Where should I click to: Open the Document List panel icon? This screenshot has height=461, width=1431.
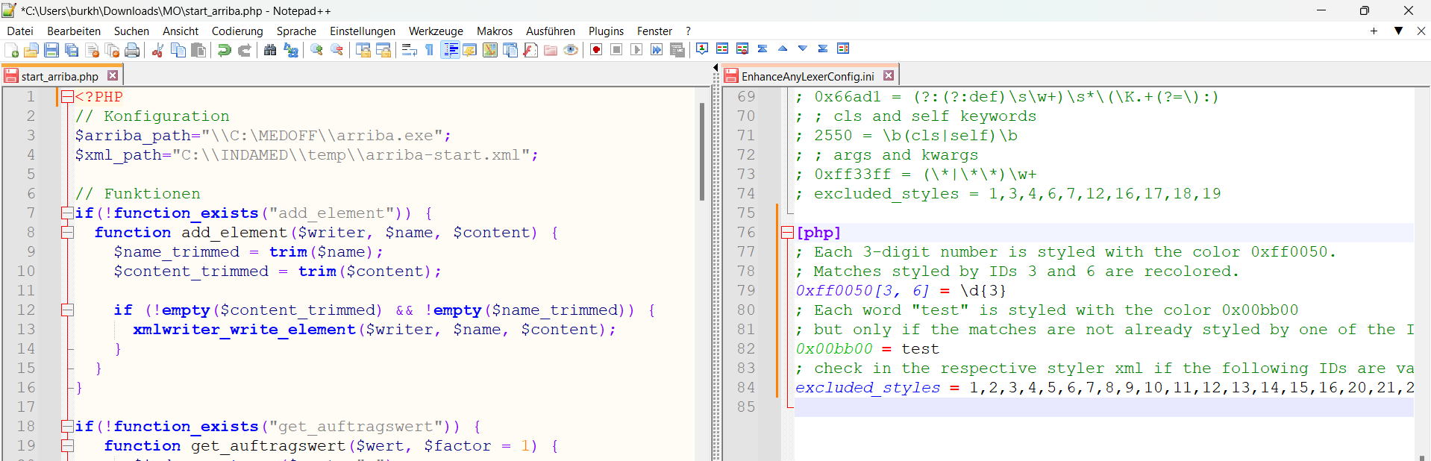tap(510, 50)
